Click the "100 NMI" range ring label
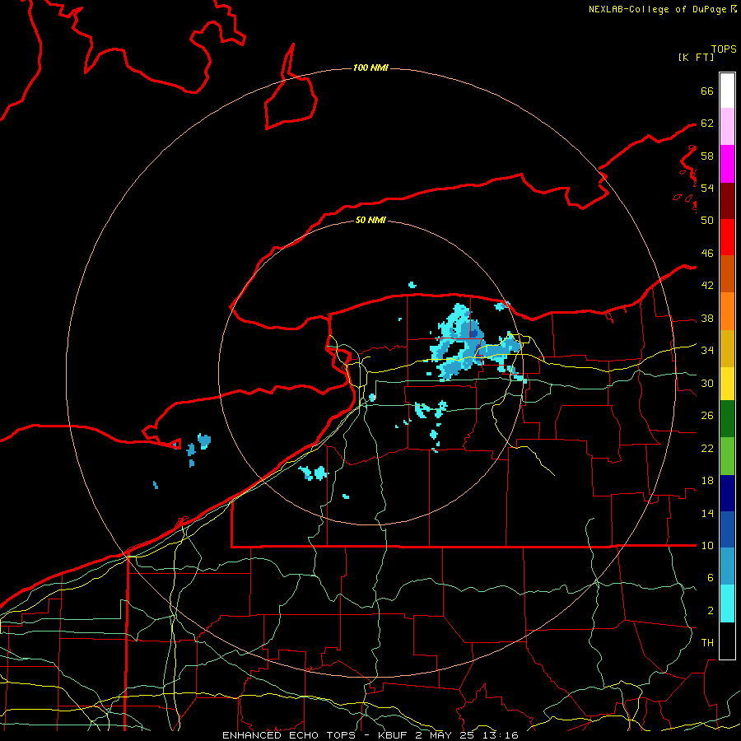Screen dimensions: 741x741 point(370,68)
